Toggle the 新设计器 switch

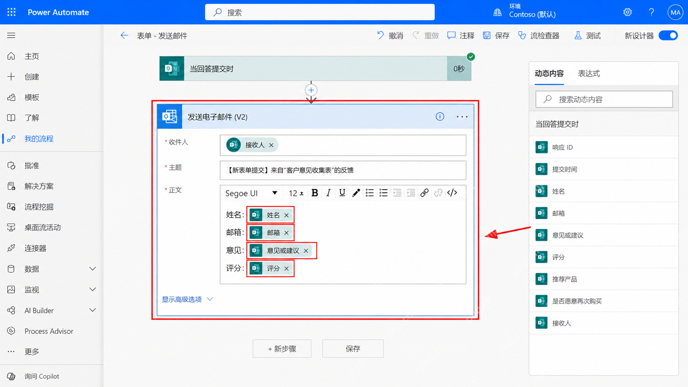668,35
